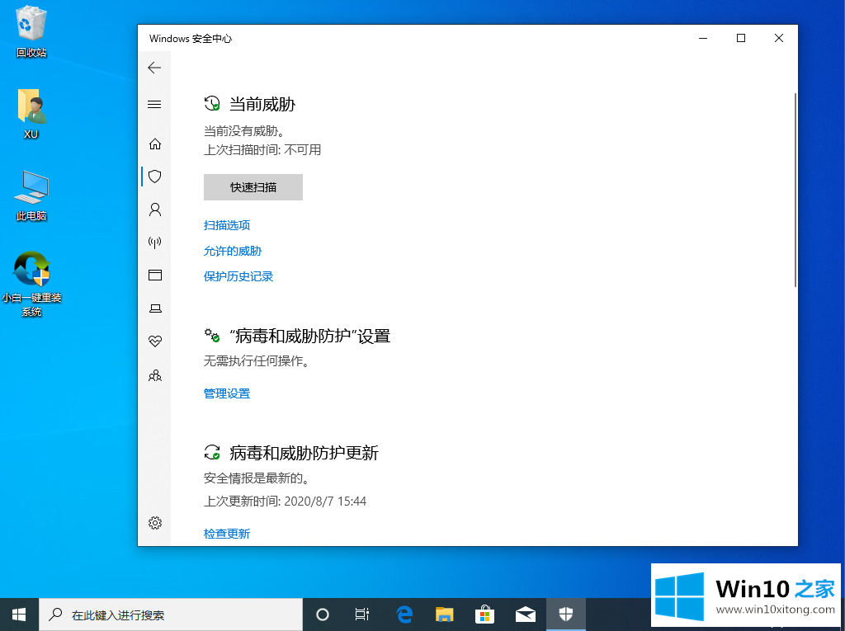The width and height of the screenshot is (845, 631).
Task: Click 快速扫描 button
Action: coord(253,187)
